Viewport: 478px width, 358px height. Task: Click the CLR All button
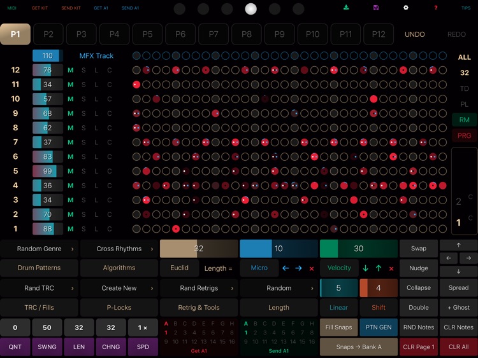[x=458, y=347]
